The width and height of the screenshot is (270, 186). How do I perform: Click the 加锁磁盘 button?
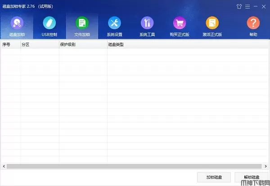pos(214,177)
